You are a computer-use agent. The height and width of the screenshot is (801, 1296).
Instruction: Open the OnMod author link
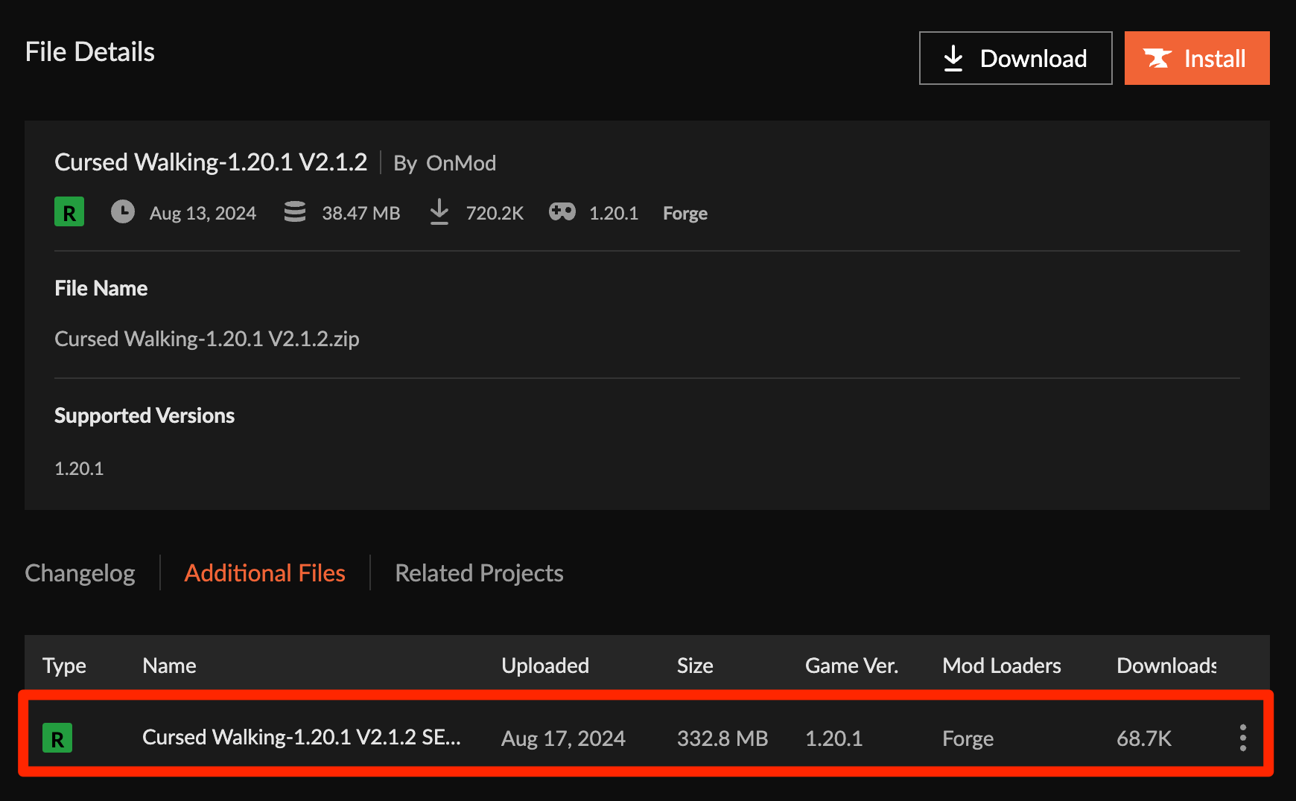tap(461, 163)
